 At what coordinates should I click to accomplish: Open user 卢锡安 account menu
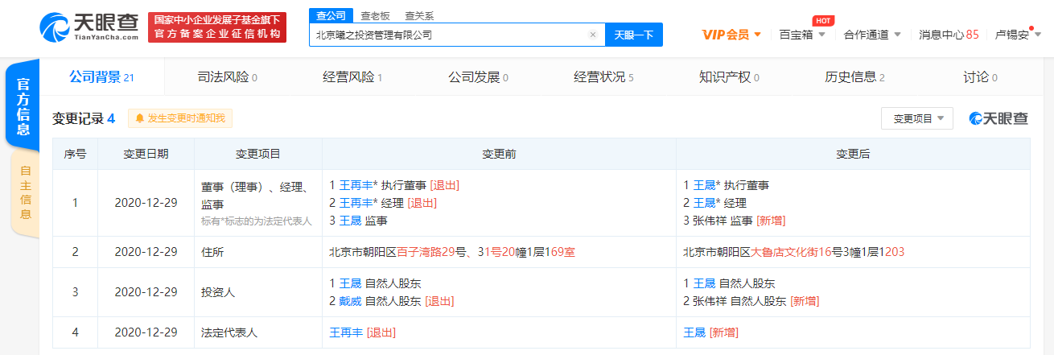[1018, 35]
